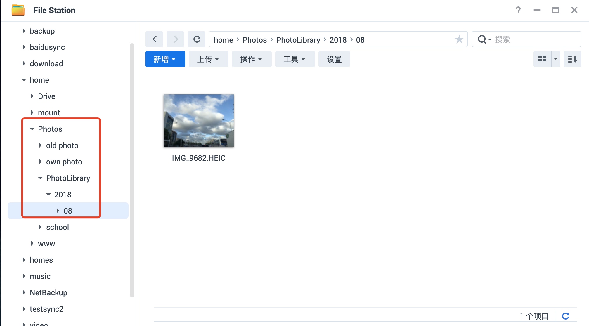Switch to thumbnail grid view icon
The image size is (589, 326).
click(542, 59)
